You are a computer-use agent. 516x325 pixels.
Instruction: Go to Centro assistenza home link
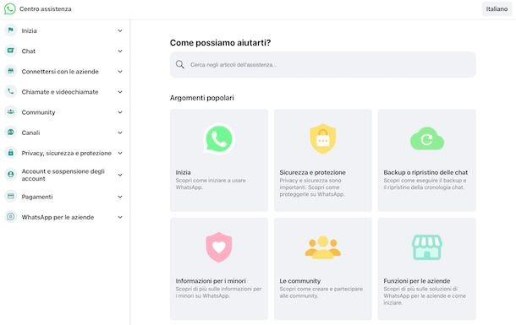tap(46, 8)
